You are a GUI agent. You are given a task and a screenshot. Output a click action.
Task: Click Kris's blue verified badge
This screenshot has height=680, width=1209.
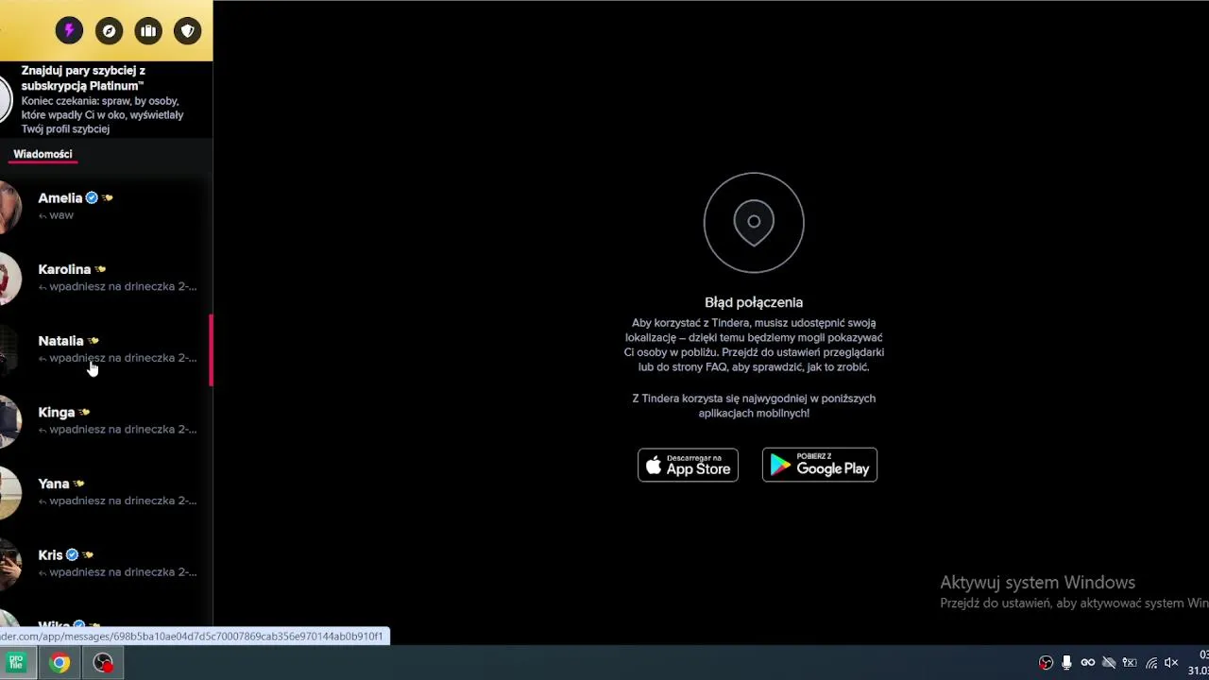pos(72,555)
